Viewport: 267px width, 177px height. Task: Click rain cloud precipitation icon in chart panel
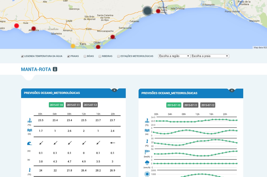pos(147,163)
